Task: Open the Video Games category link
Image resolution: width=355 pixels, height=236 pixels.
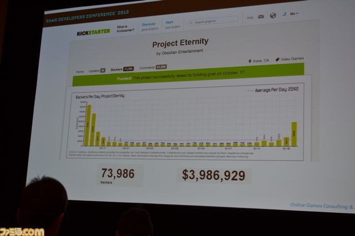Action: click(x=292, y=59)
